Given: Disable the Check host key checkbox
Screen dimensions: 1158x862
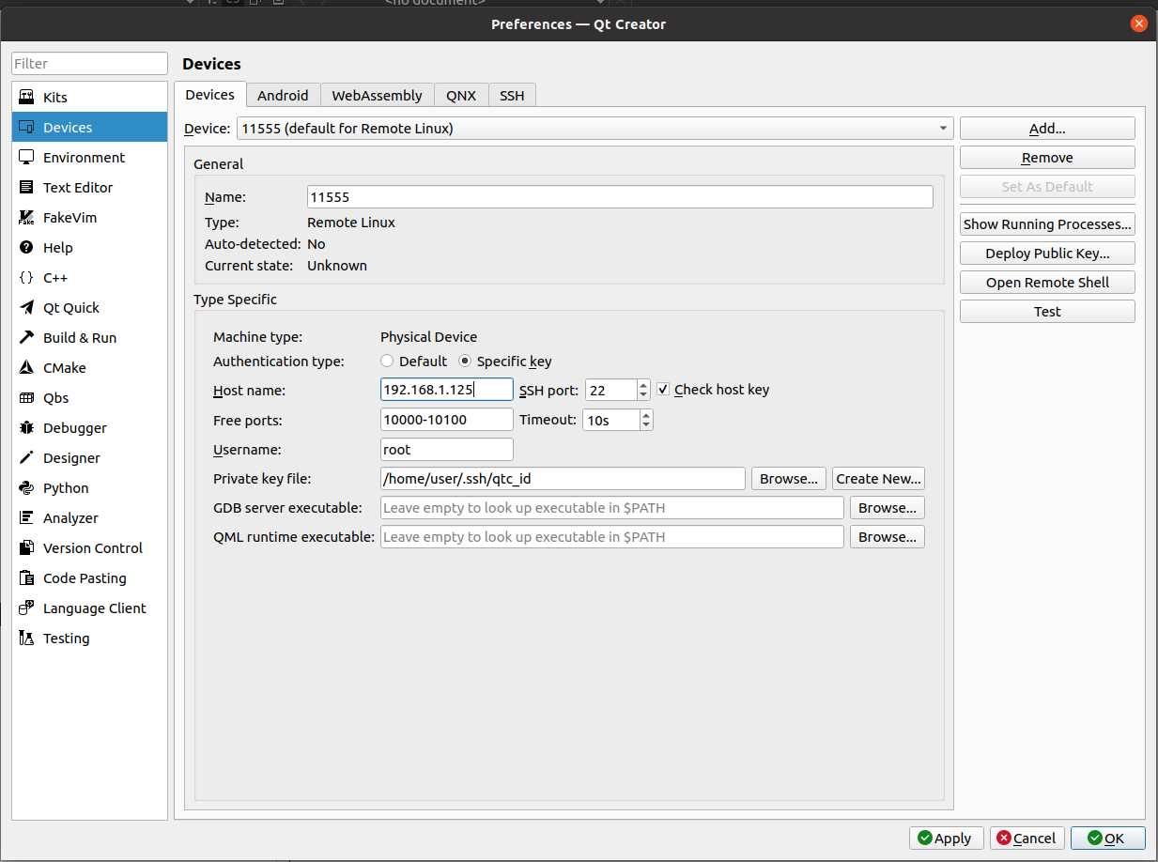Looking at the screenshot, I should point(664,390).
